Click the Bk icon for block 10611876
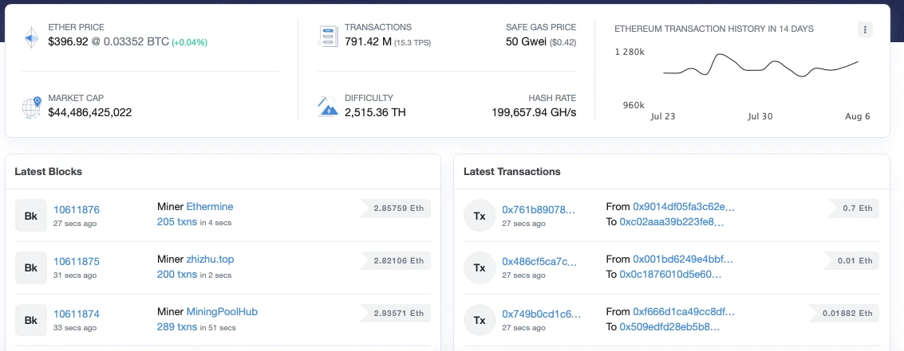Image resolution: width=904 pixels, height=351 pixels. coord(31,215)
